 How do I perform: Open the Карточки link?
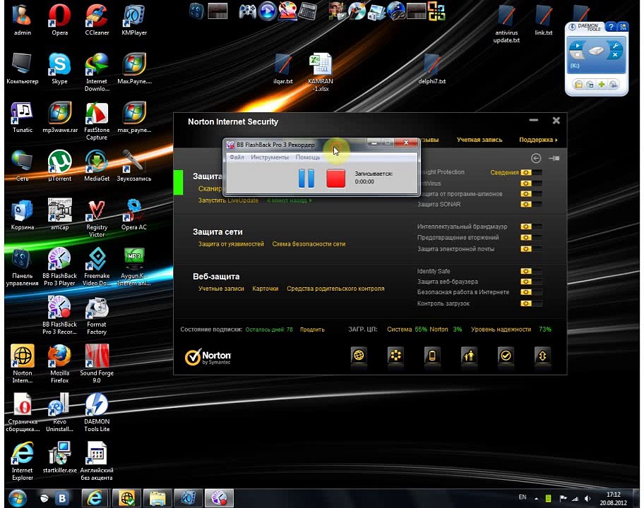click(x=266, y=289)
